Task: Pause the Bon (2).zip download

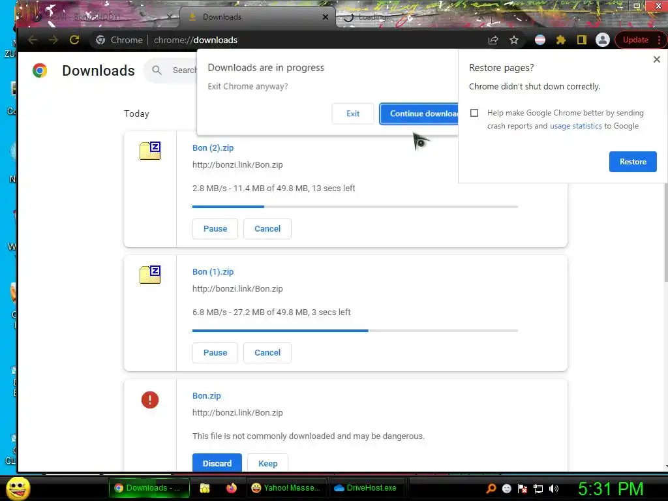Action: (215, 229)
